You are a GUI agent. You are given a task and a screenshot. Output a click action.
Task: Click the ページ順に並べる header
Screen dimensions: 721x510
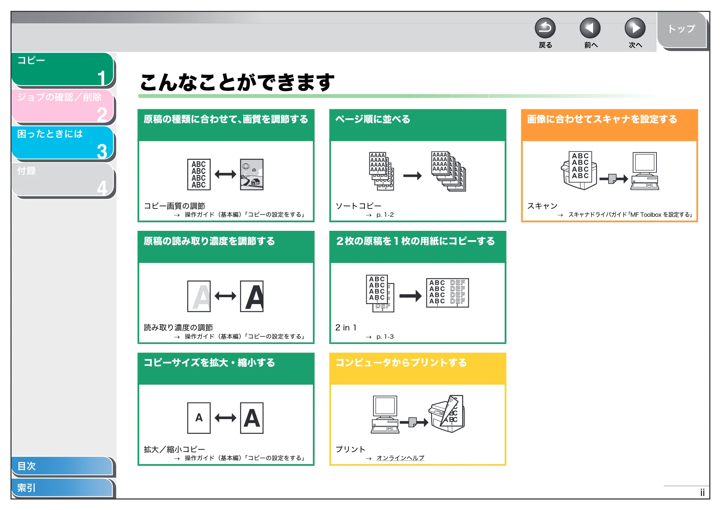click(x=418, y=125)
